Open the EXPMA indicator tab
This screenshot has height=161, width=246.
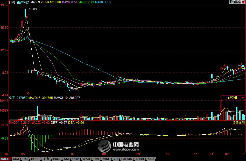click(x=127, y=159)
